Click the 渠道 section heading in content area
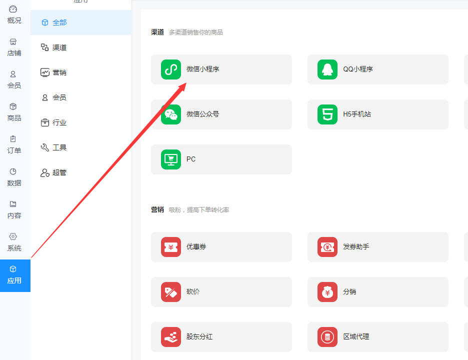The height and width of the screenshot is (360, 468). coord(157,32)
